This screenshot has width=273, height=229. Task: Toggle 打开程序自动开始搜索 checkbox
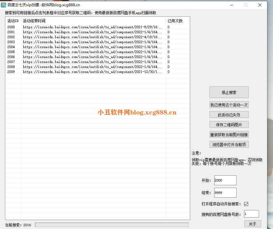[246, 204]
